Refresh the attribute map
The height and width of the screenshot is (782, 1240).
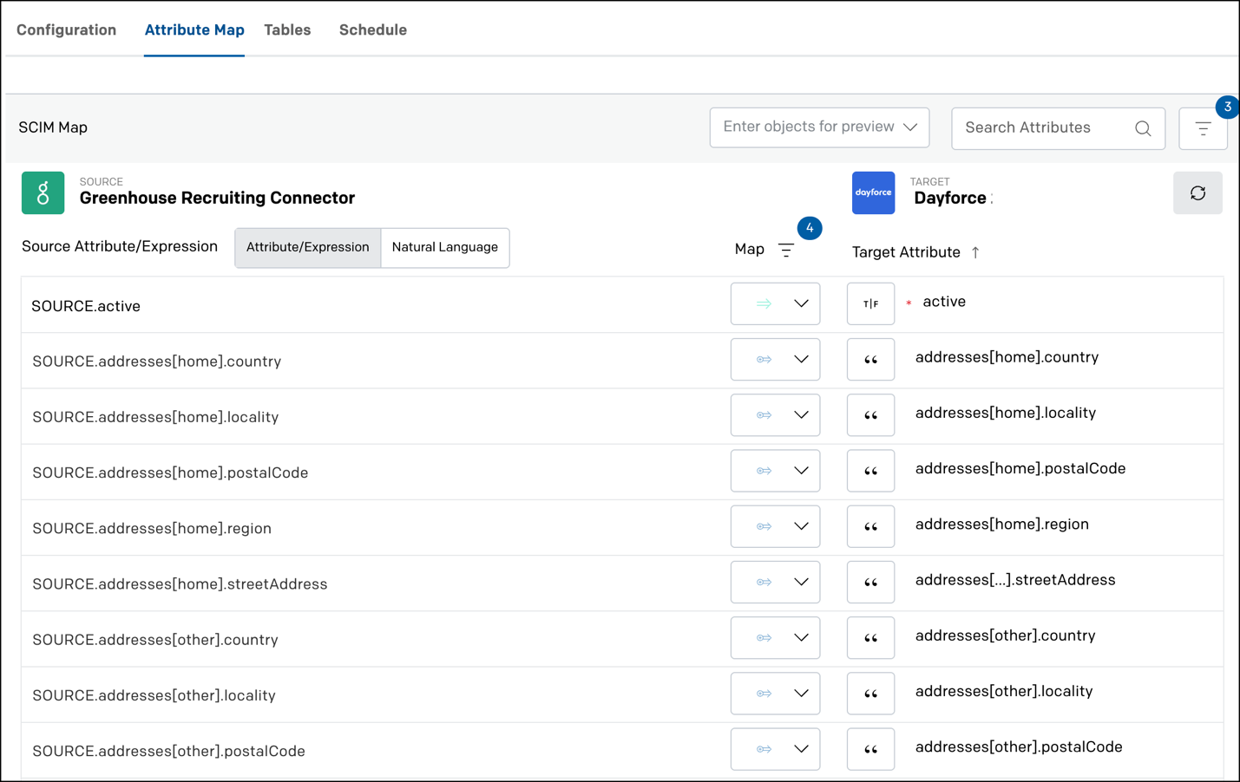click(1197, 192)
